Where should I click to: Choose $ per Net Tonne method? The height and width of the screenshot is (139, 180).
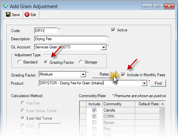click(22, 118)
